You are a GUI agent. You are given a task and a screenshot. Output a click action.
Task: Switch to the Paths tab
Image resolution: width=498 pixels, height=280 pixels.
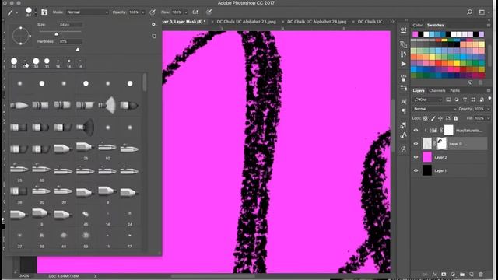(x=454, y=90)
